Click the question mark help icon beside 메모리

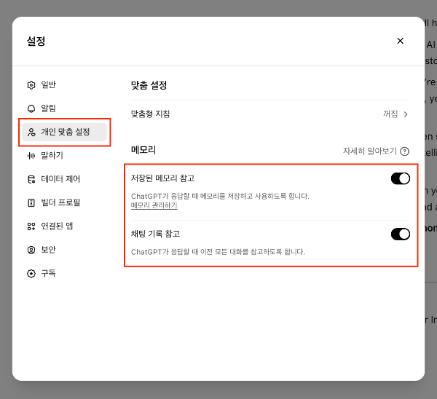404,151
